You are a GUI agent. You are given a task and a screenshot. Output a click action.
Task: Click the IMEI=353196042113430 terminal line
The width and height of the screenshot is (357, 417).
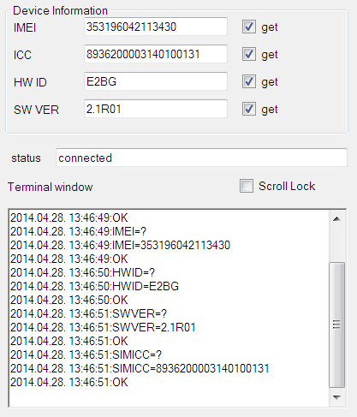tap(120, 245)
